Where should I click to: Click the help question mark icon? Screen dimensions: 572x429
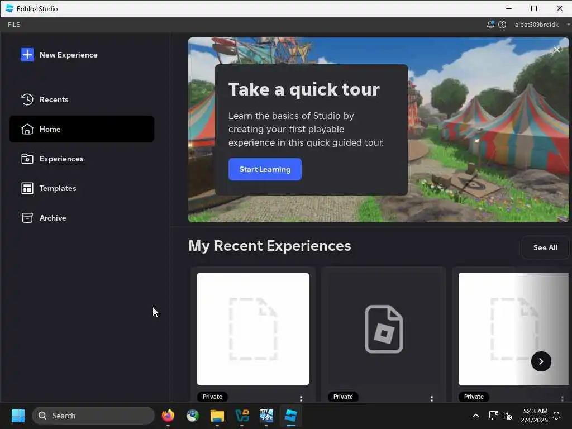click(502, 25)
